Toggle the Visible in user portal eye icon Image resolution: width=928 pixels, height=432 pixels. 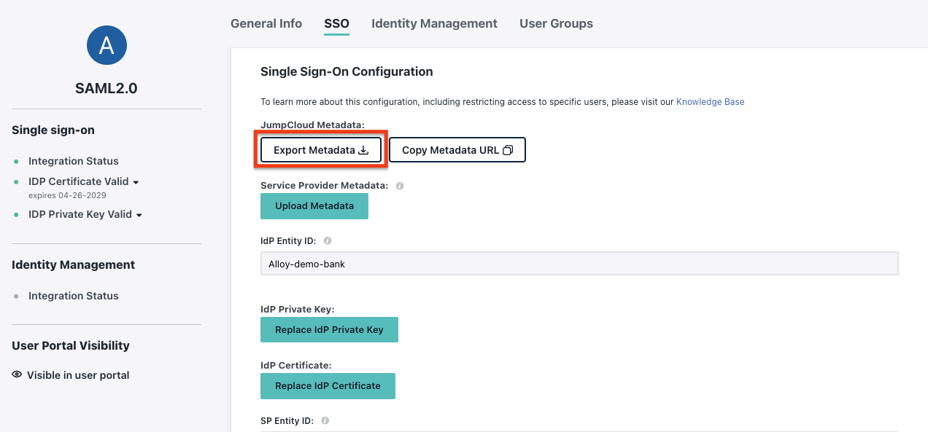click(17, 375)
